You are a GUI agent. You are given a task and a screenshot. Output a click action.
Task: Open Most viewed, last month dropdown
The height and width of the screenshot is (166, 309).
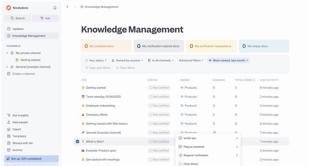tap(228, 60)
